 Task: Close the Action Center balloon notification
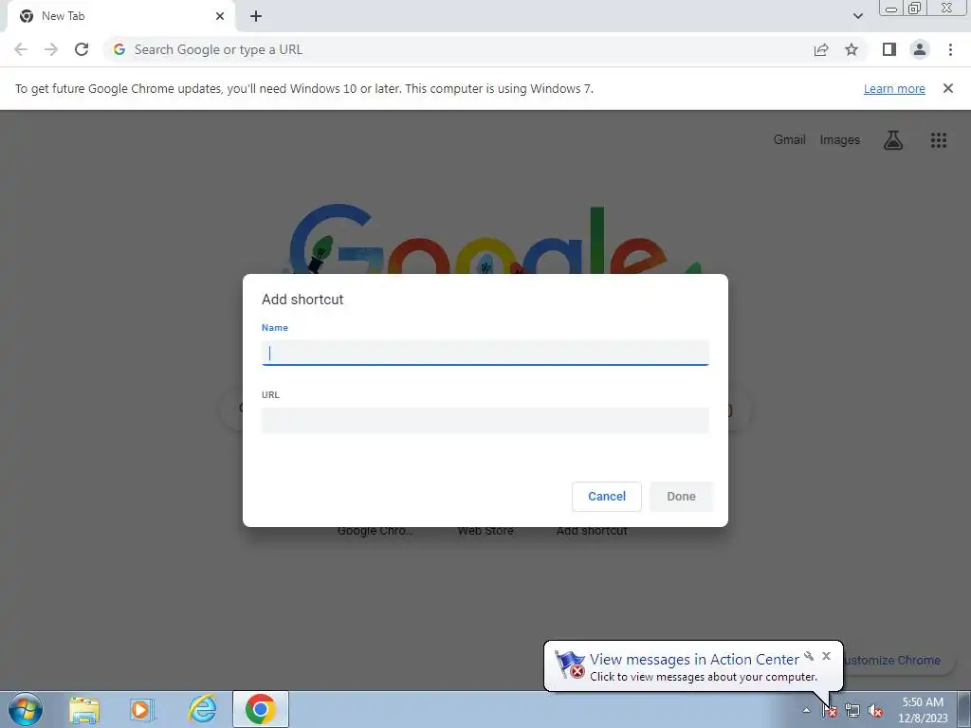coord(826,656)
